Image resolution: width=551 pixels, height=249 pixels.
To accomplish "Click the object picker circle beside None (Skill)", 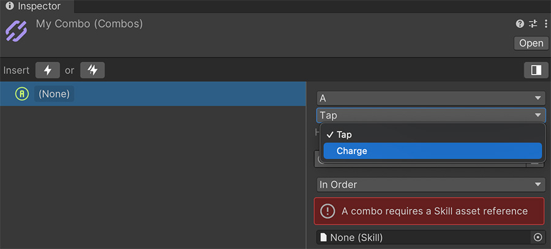I will click(538, 237).
